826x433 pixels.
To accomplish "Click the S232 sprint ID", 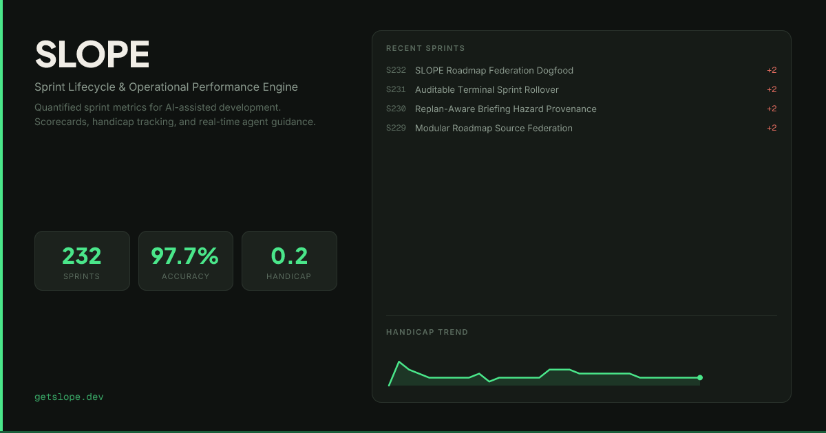I will [x=396, y=70].
